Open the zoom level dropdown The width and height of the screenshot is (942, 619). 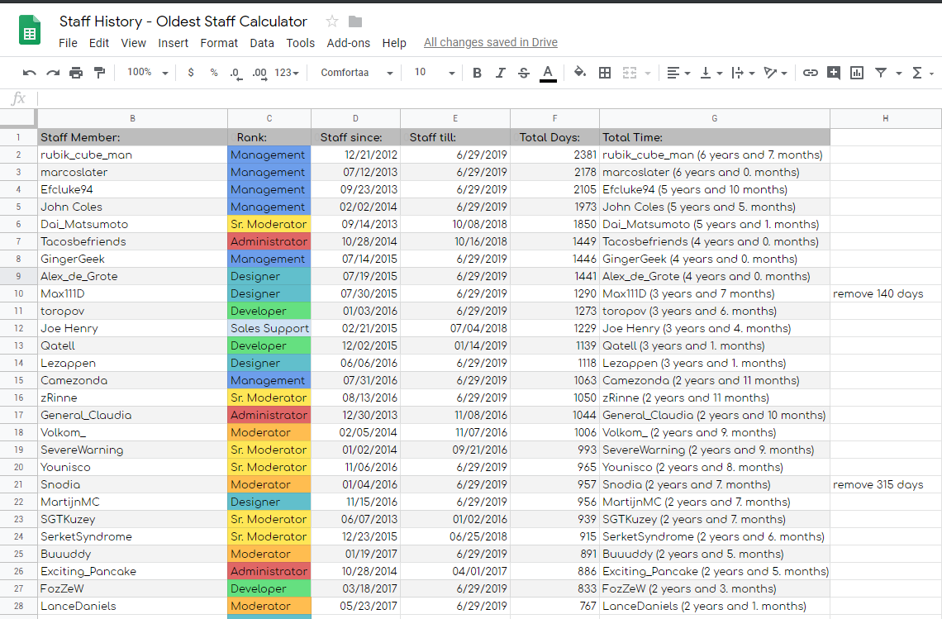[147, 73]
